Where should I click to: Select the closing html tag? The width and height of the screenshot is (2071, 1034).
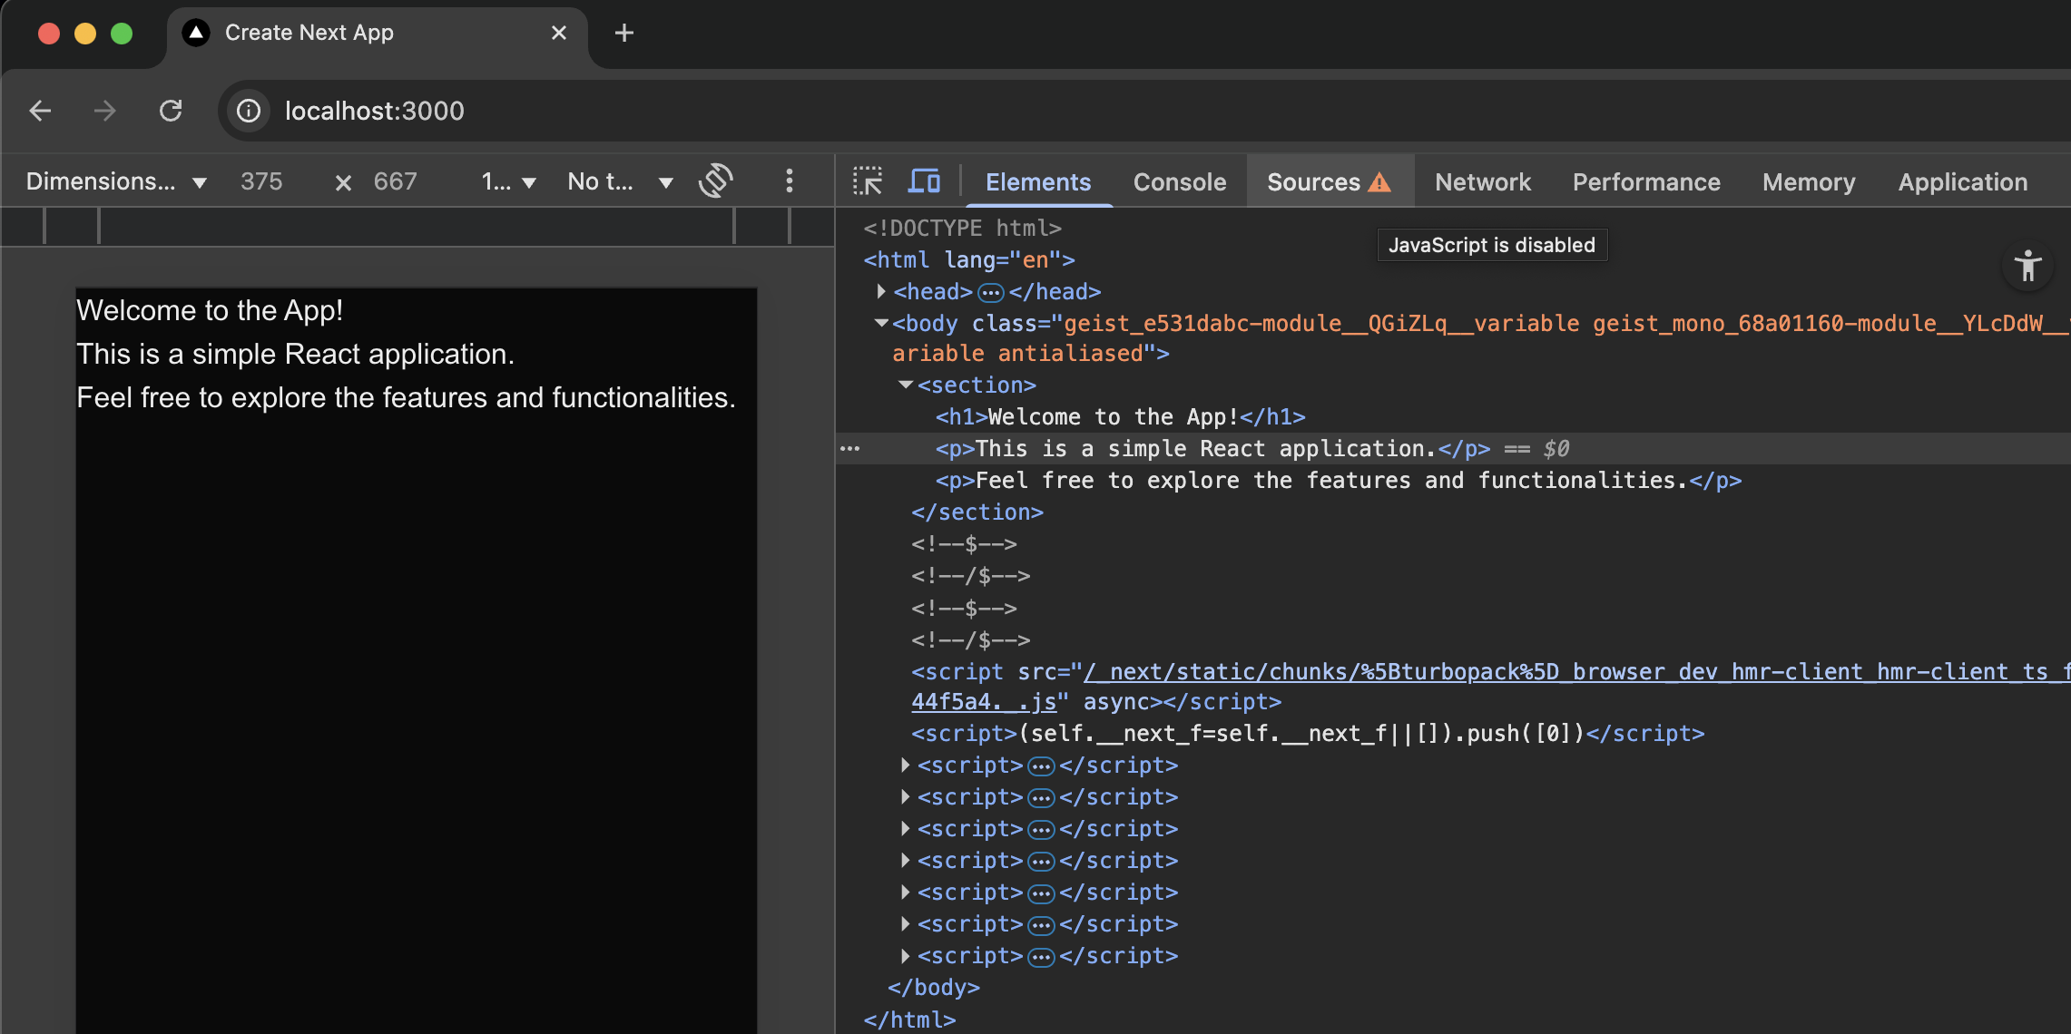[909, 1019]
